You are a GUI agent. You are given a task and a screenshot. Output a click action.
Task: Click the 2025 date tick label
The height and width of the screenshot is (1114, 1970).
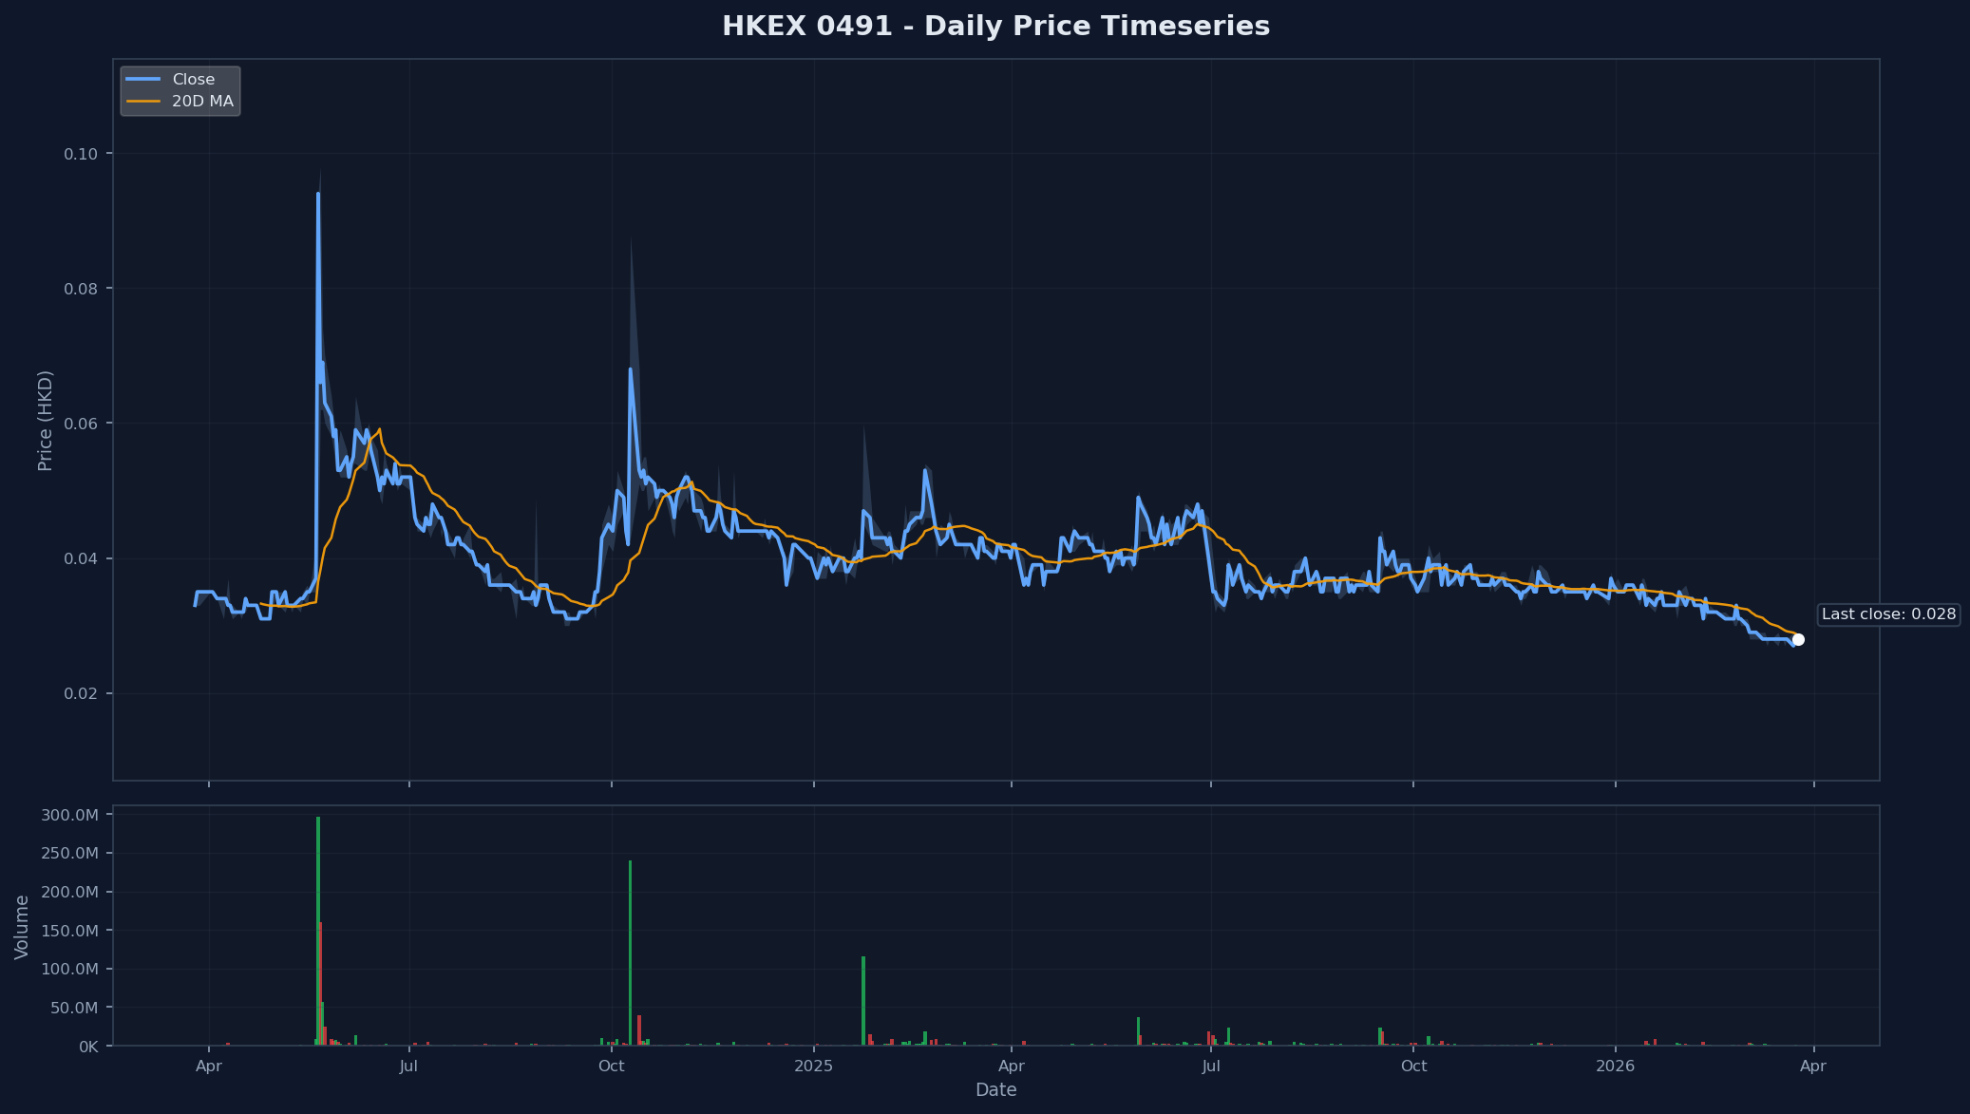[x=813, y=1067]
